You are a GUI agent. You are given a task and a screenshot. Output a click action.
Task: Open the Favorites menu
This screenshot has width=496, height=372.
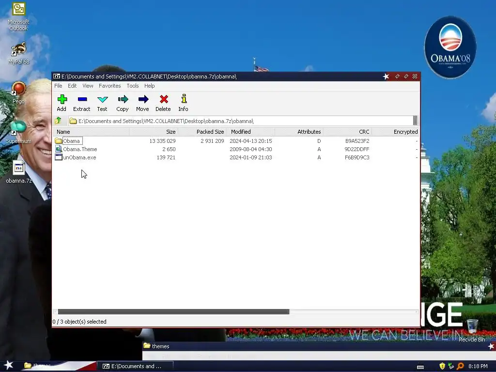[109, 86]
